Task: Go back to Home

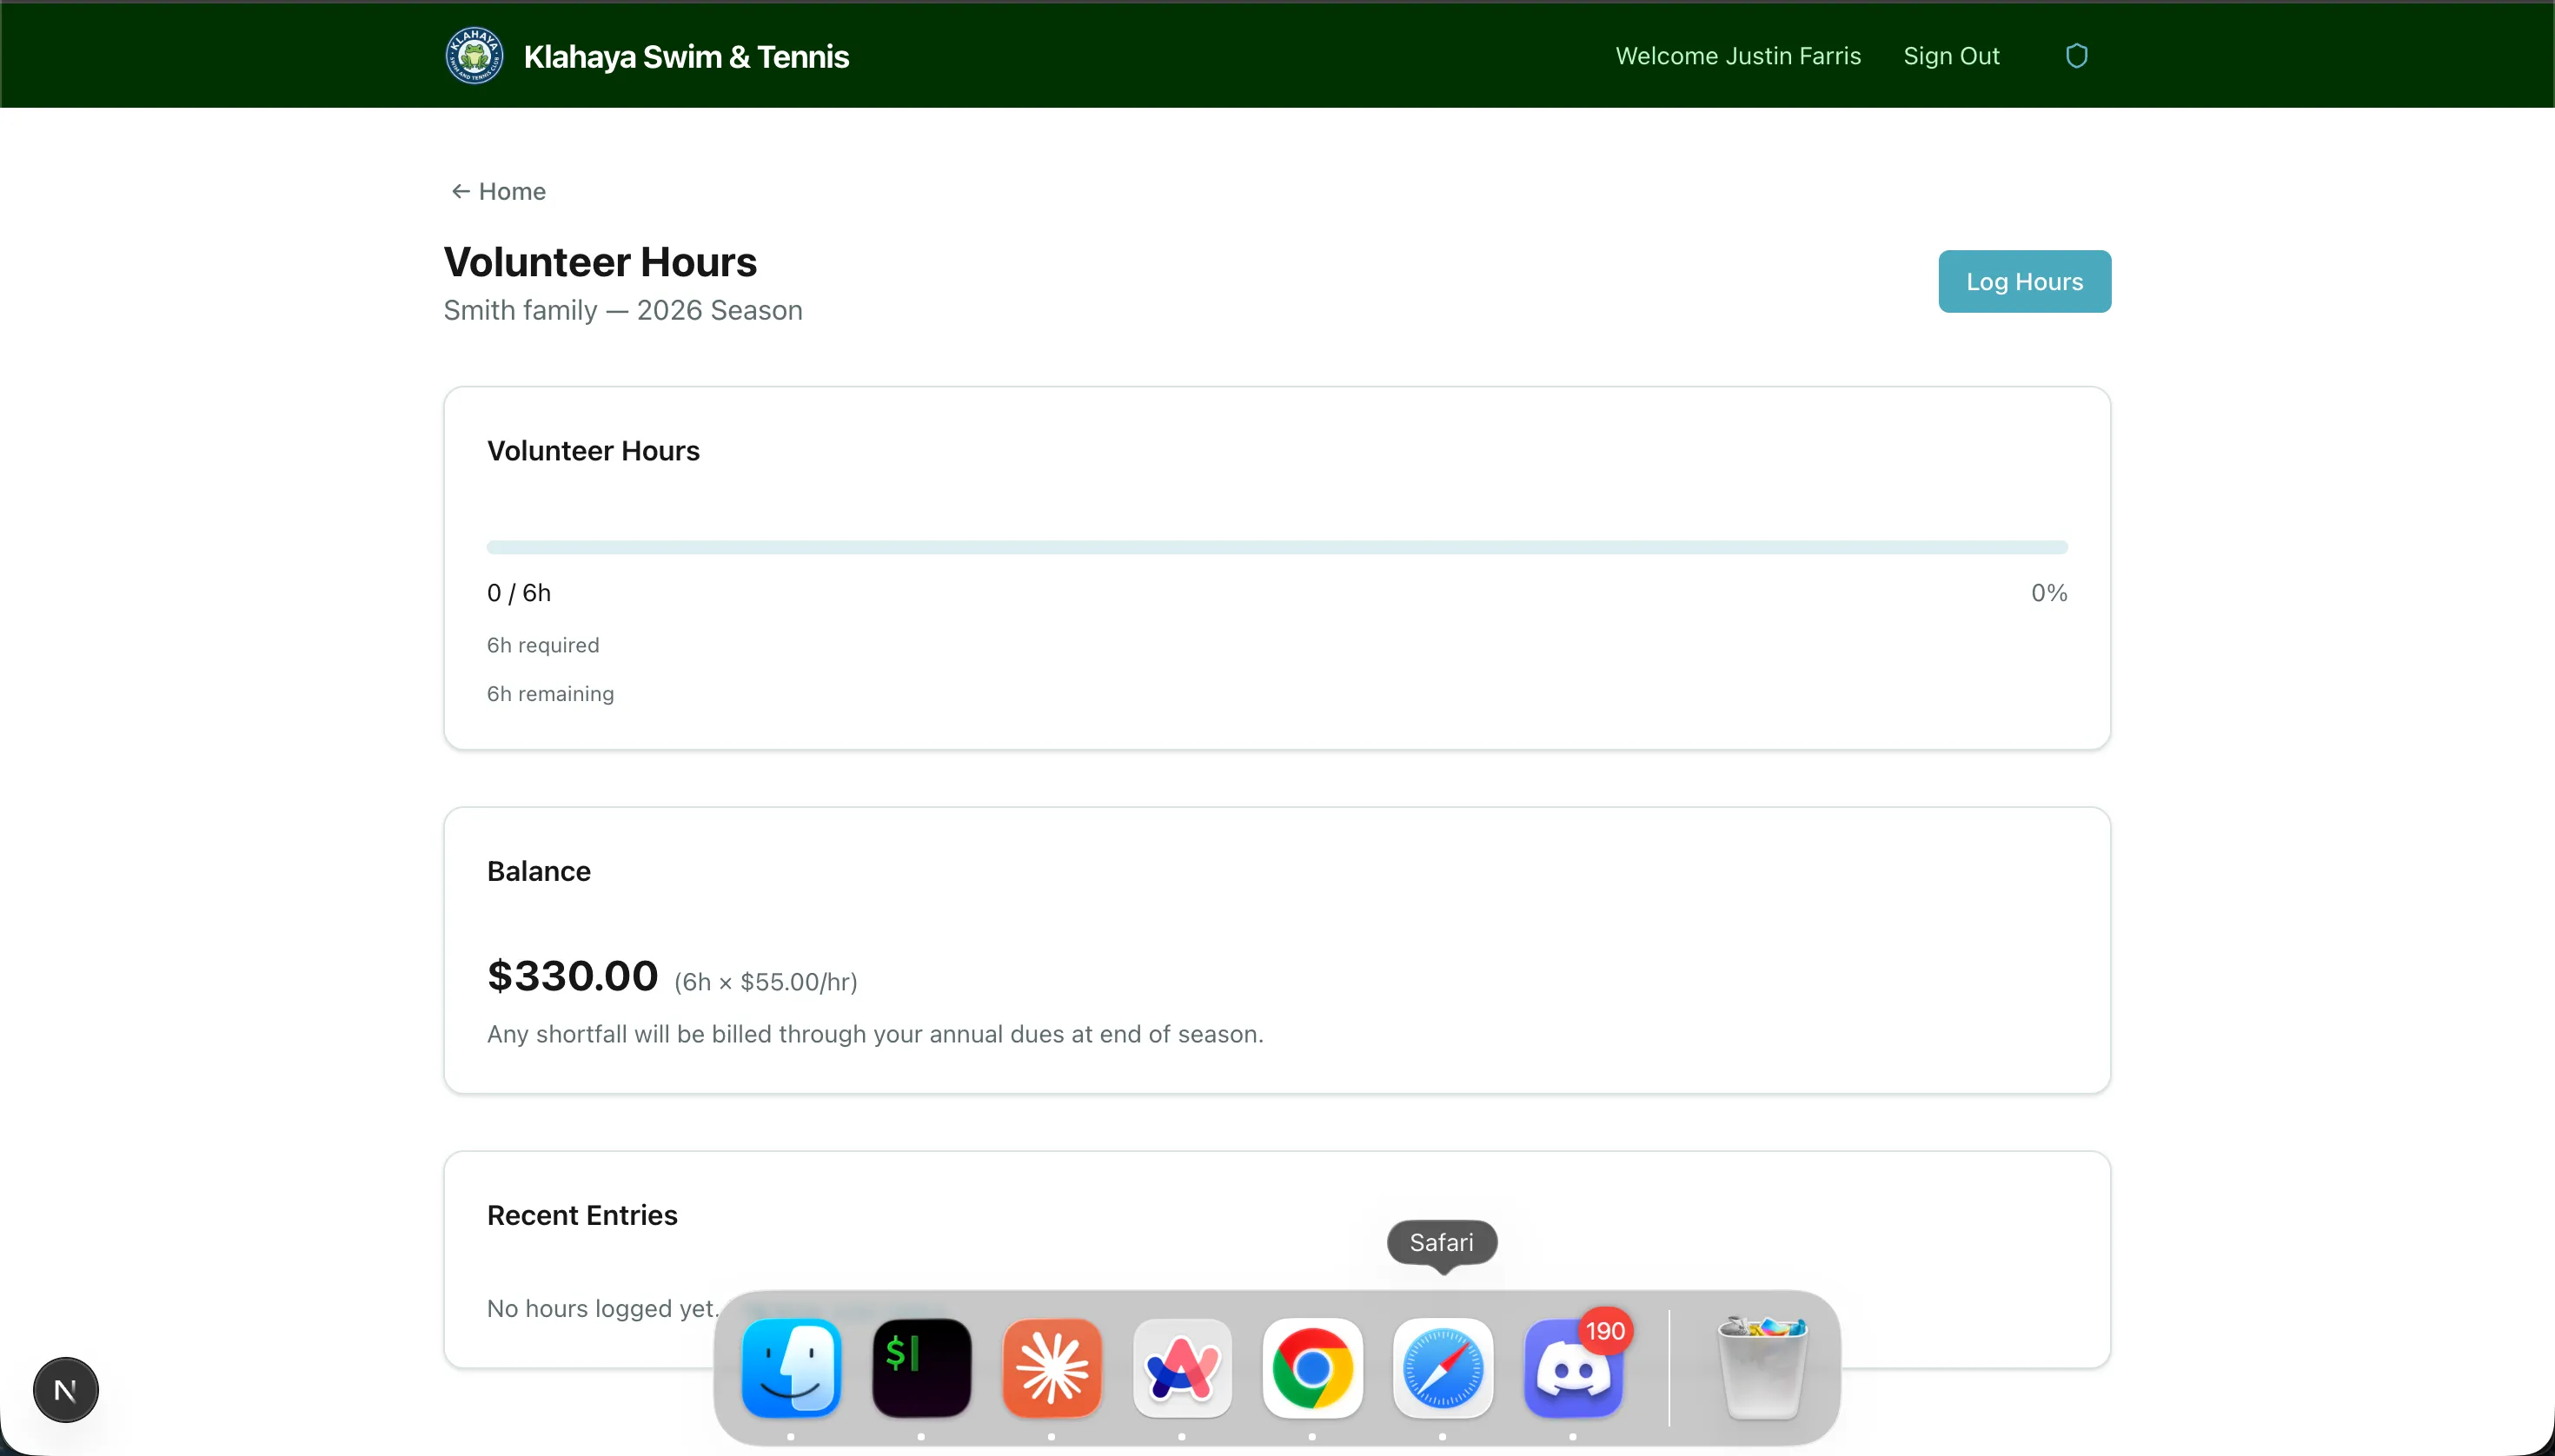Action: [x=497, y=191]
